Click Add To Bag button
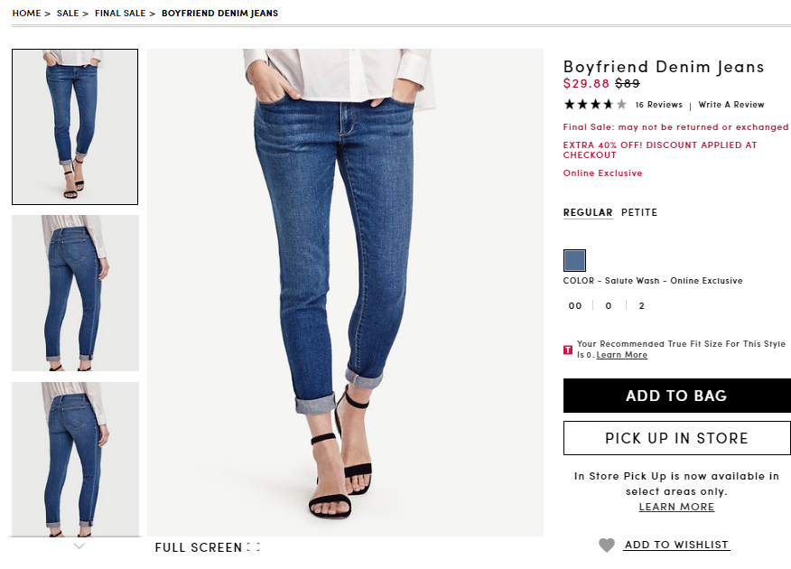The width and height of the screenshot is (791, 569). pyautogui.click(x=677, y=396)
